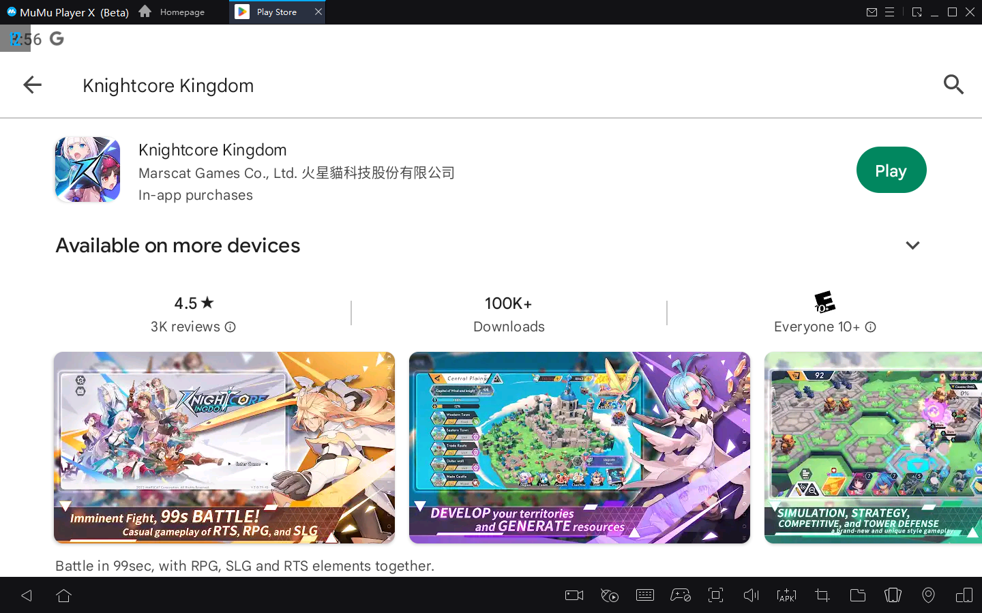Shake the device with the phone icon

point(893,595)
